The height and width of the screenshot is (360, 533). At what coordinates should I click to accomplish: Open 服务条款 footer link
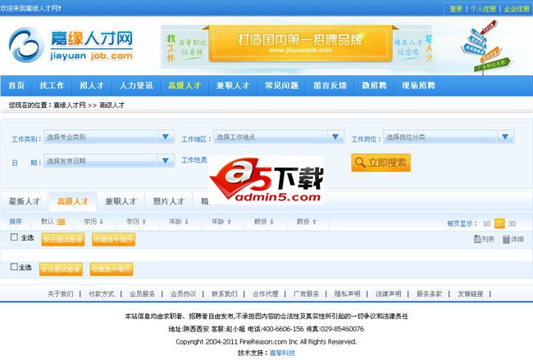pyautogui.click(x=430, y=294)
